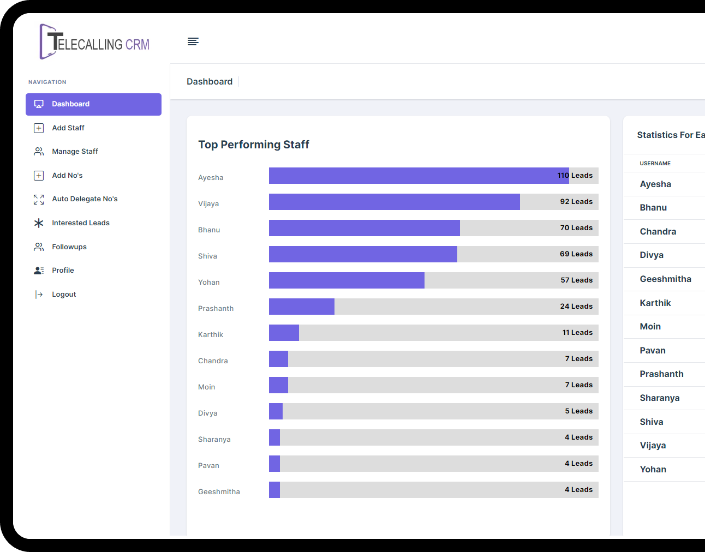Open Interested Leads page
Viewport: 705px width, 552px height.
tap(93, 223)
